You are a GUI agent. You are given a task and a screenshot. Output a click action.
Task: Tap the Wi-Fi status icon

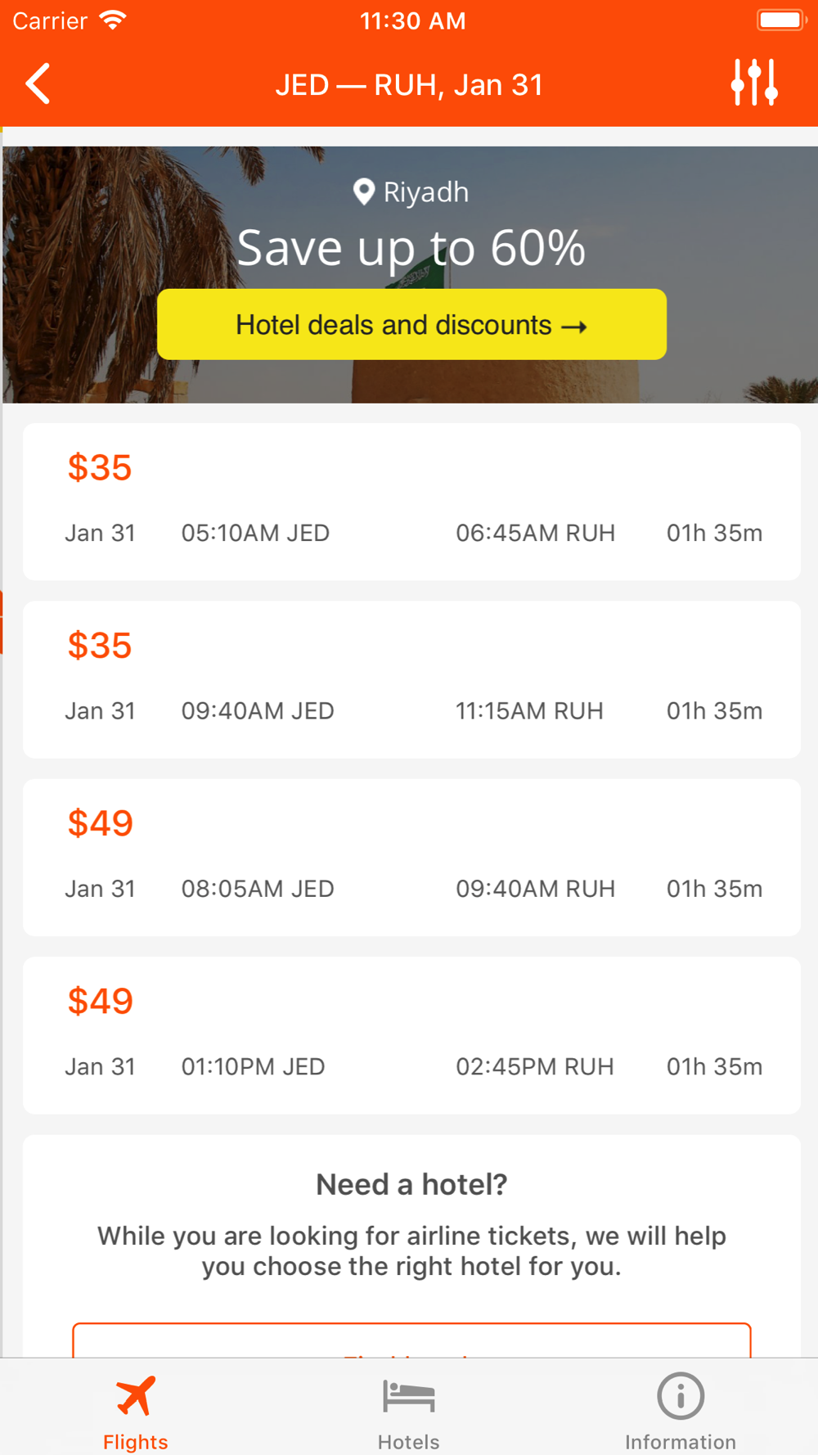(113, 20)
